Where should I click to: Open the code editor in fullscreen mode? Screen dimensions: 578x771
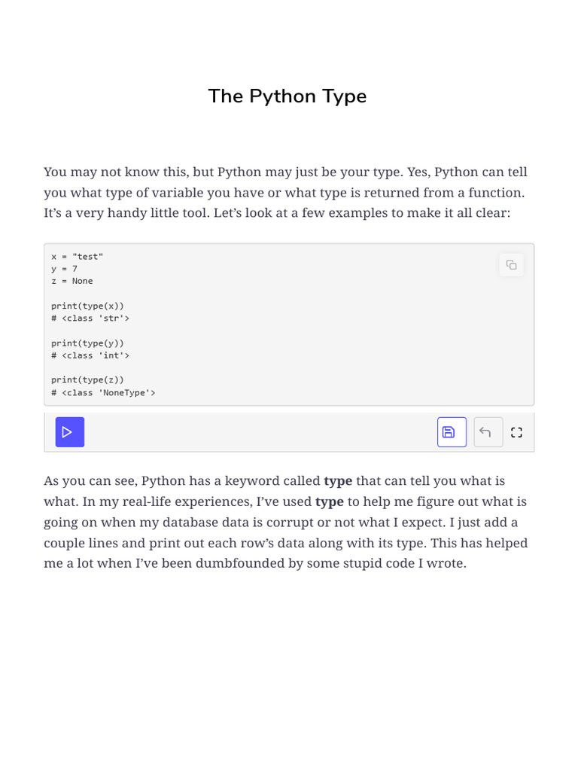[x=516, y=432]
